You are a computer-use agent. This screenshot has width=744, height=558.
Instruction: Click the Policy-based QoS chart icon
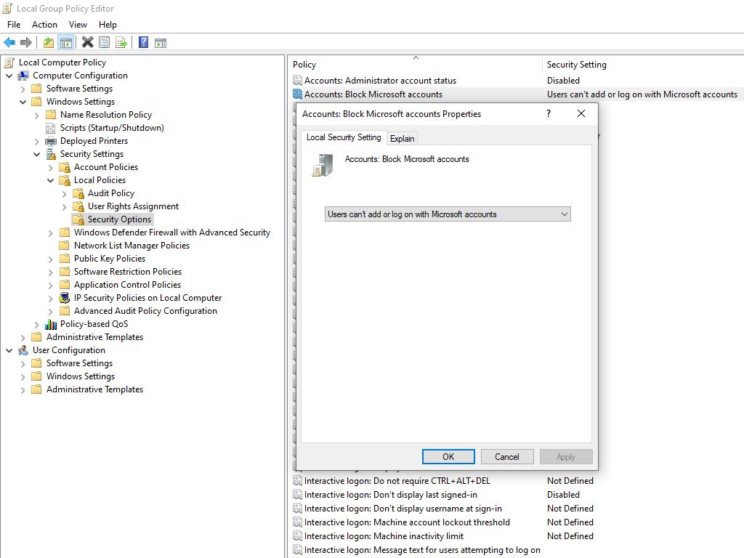click(x=51, y=324)
